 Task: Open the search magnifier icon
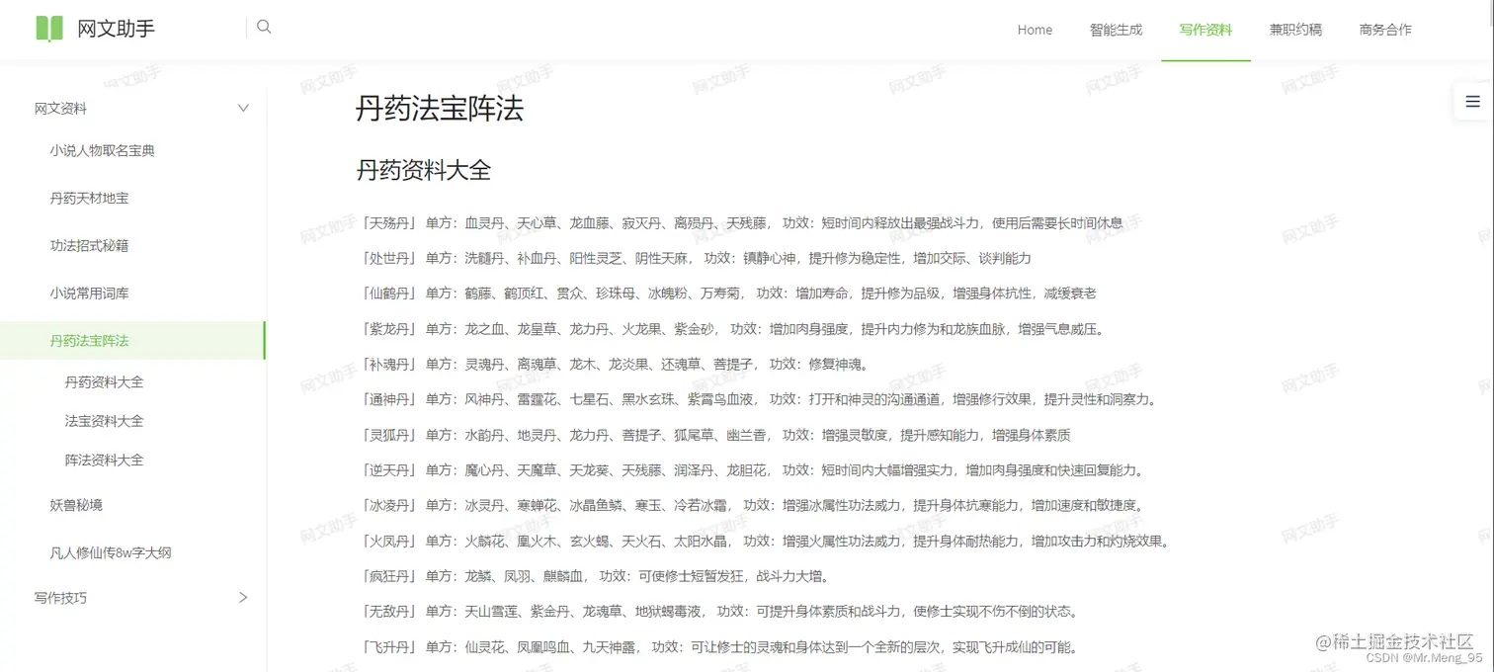264,27
